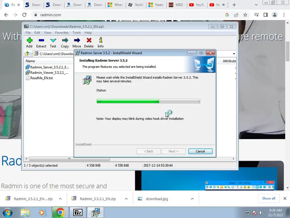Select the Test tool in 7-Zip

point(53,43)
